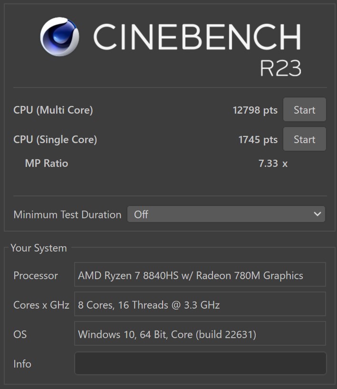Click the CINEBENCH title text
This screenshot has height=389, width=337.
pos(197,37)
